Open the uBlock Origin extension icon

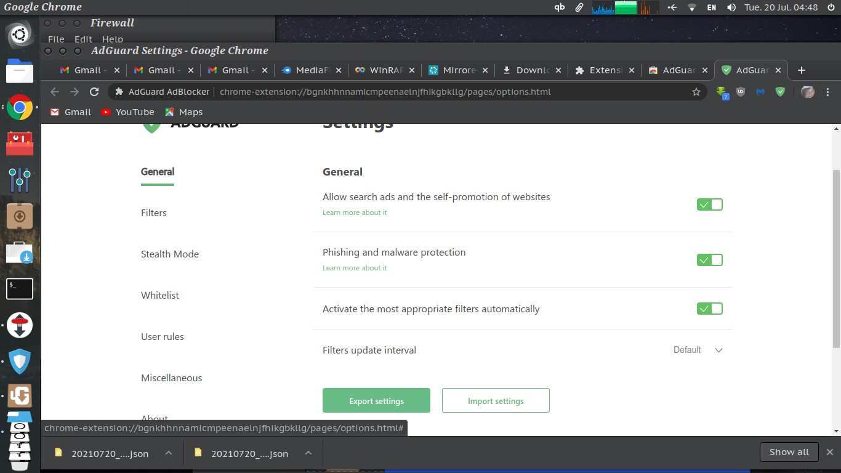(x=741, y=92)
